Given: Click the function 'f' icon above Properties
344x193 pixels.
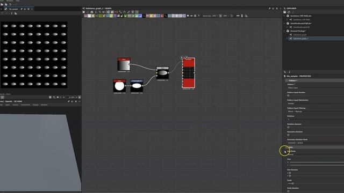Looking at the screenshot, I should point(289,72).
